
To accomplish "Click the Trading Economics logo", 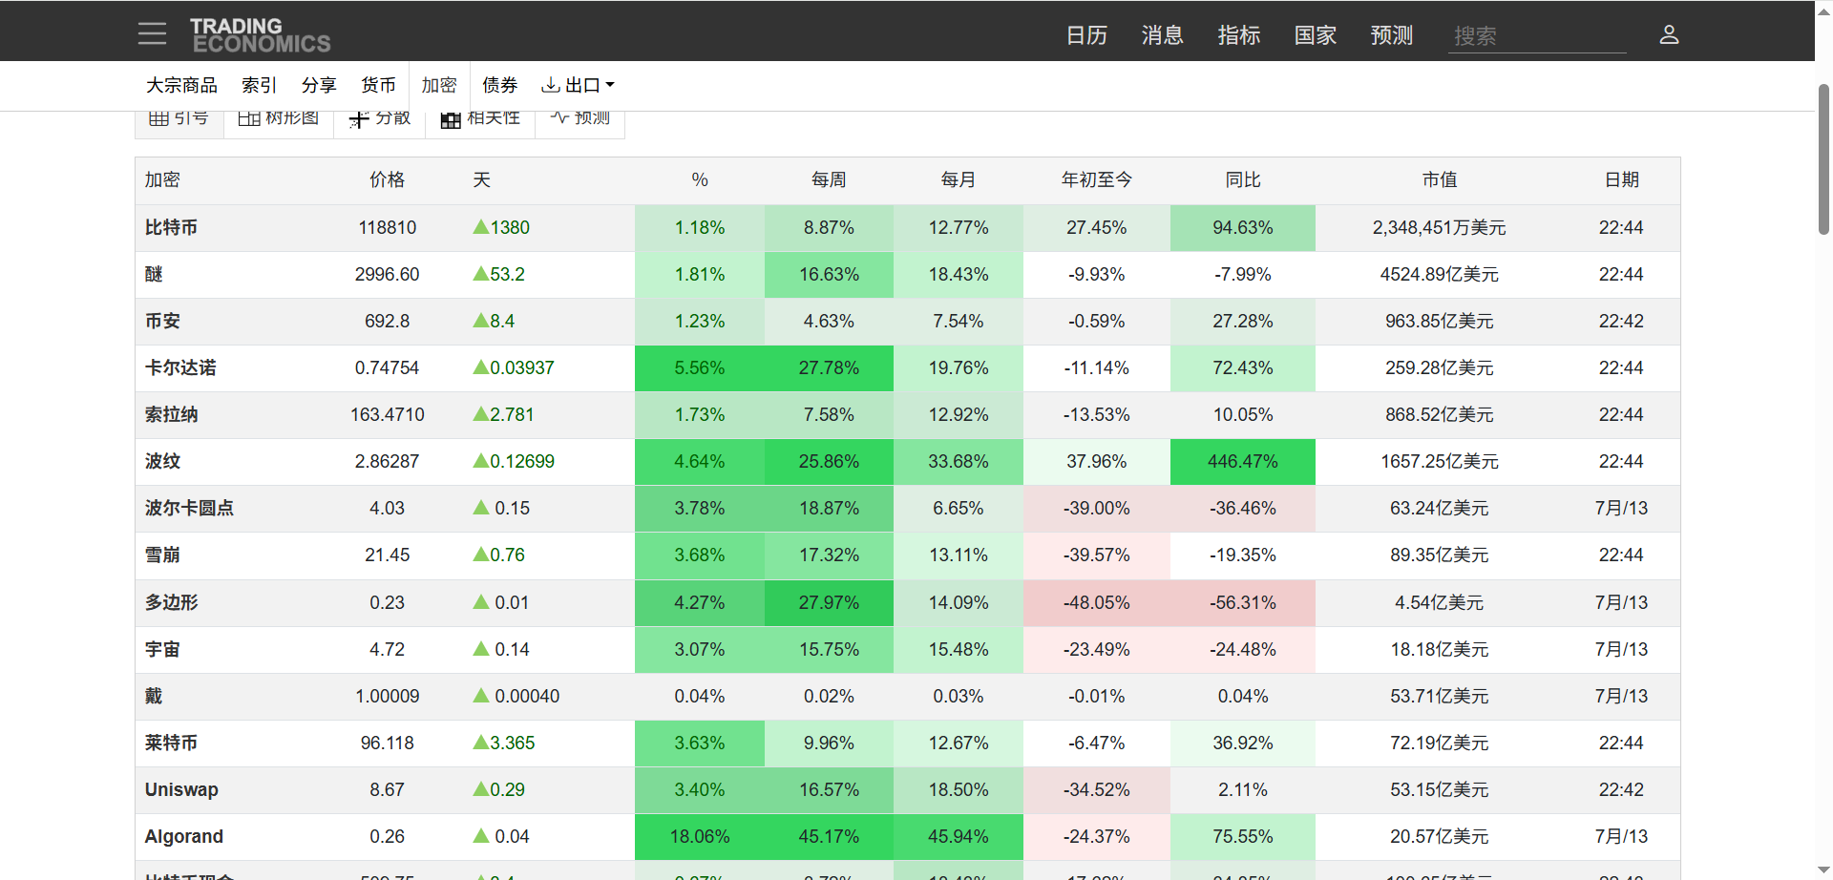I will (260, 35).
